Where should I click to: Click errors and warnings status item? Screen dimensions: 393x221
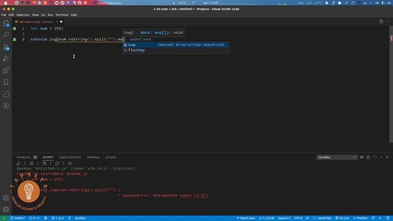(57, 219)
